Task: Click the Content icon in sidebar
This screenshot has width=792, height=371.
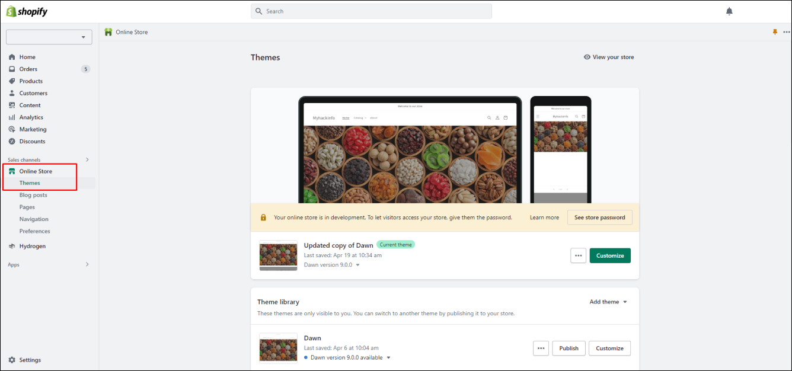Action: (x=12, y=105)
